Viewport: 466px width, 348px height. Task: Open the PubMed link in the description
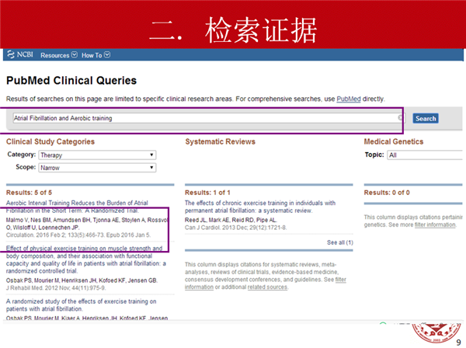click(348, 99)
